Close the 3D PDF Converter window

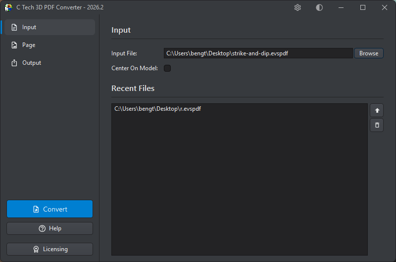(385, 7)
